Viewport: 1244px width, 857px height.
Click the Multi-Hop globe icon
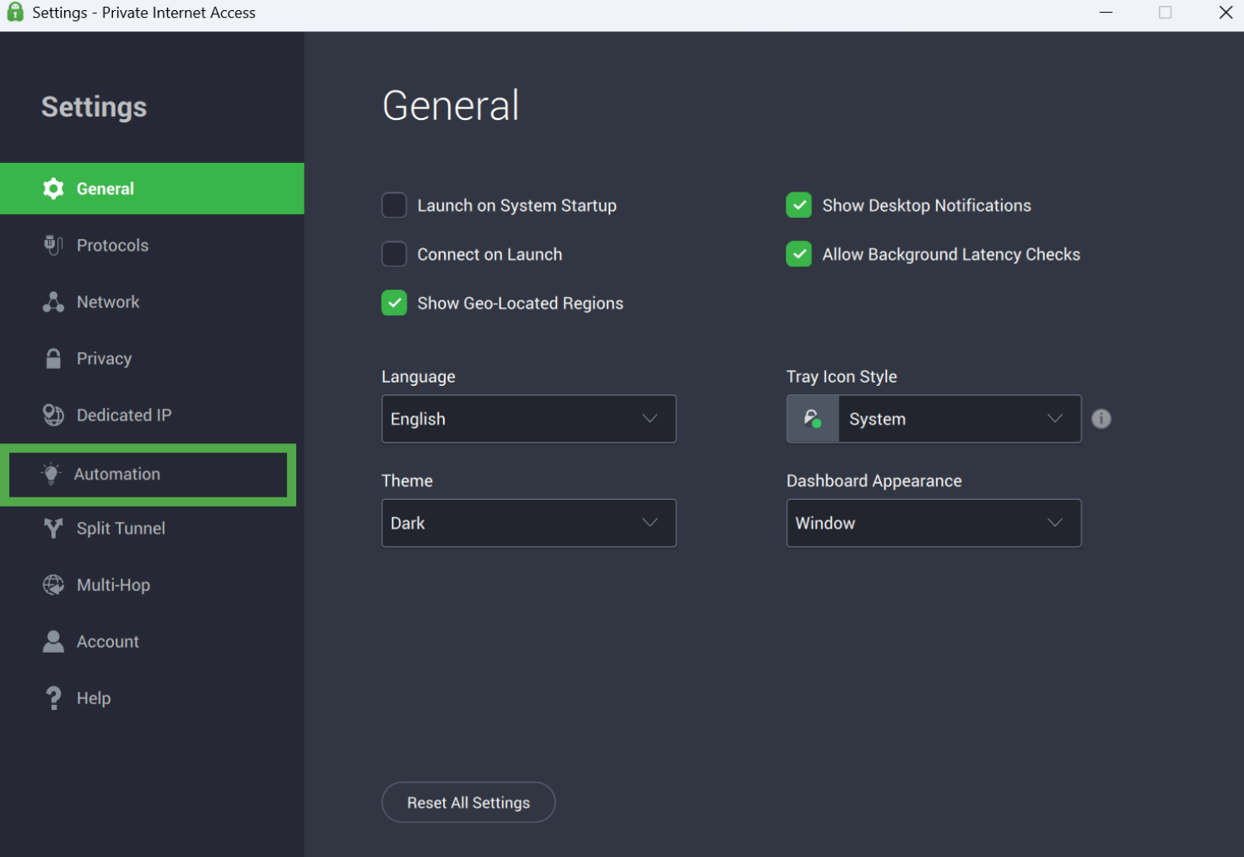tap(53, 584)
